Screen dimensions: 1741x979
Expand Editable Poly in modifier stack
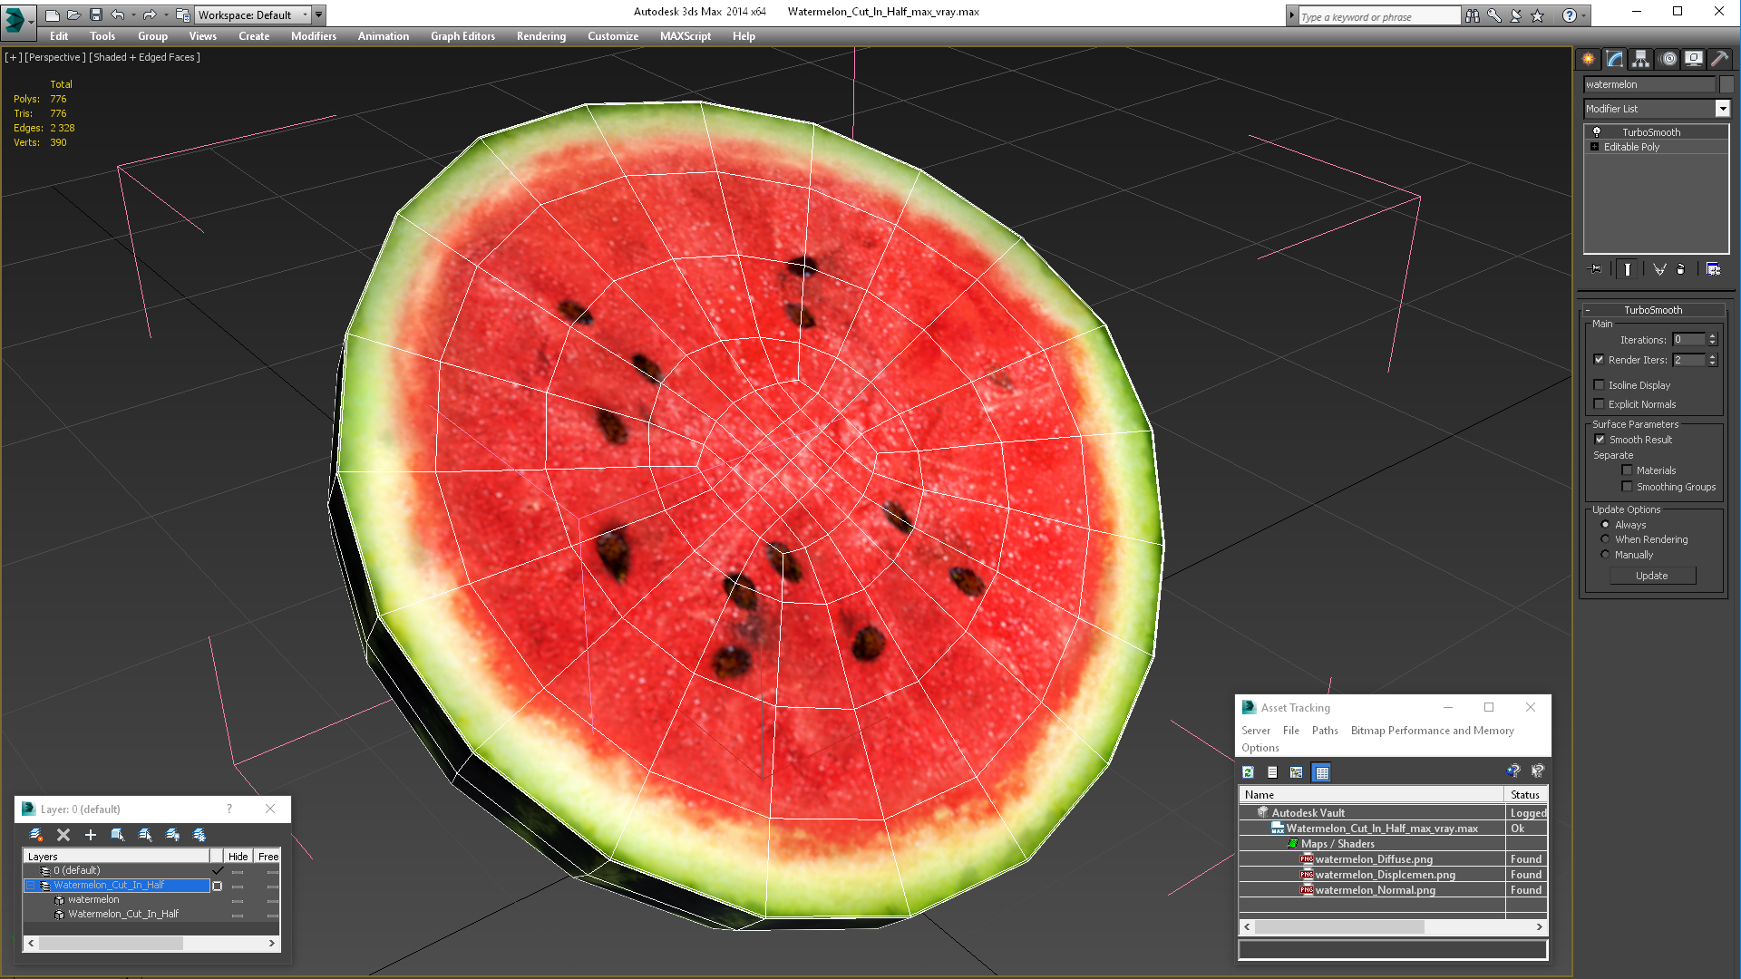(1594, 147)
